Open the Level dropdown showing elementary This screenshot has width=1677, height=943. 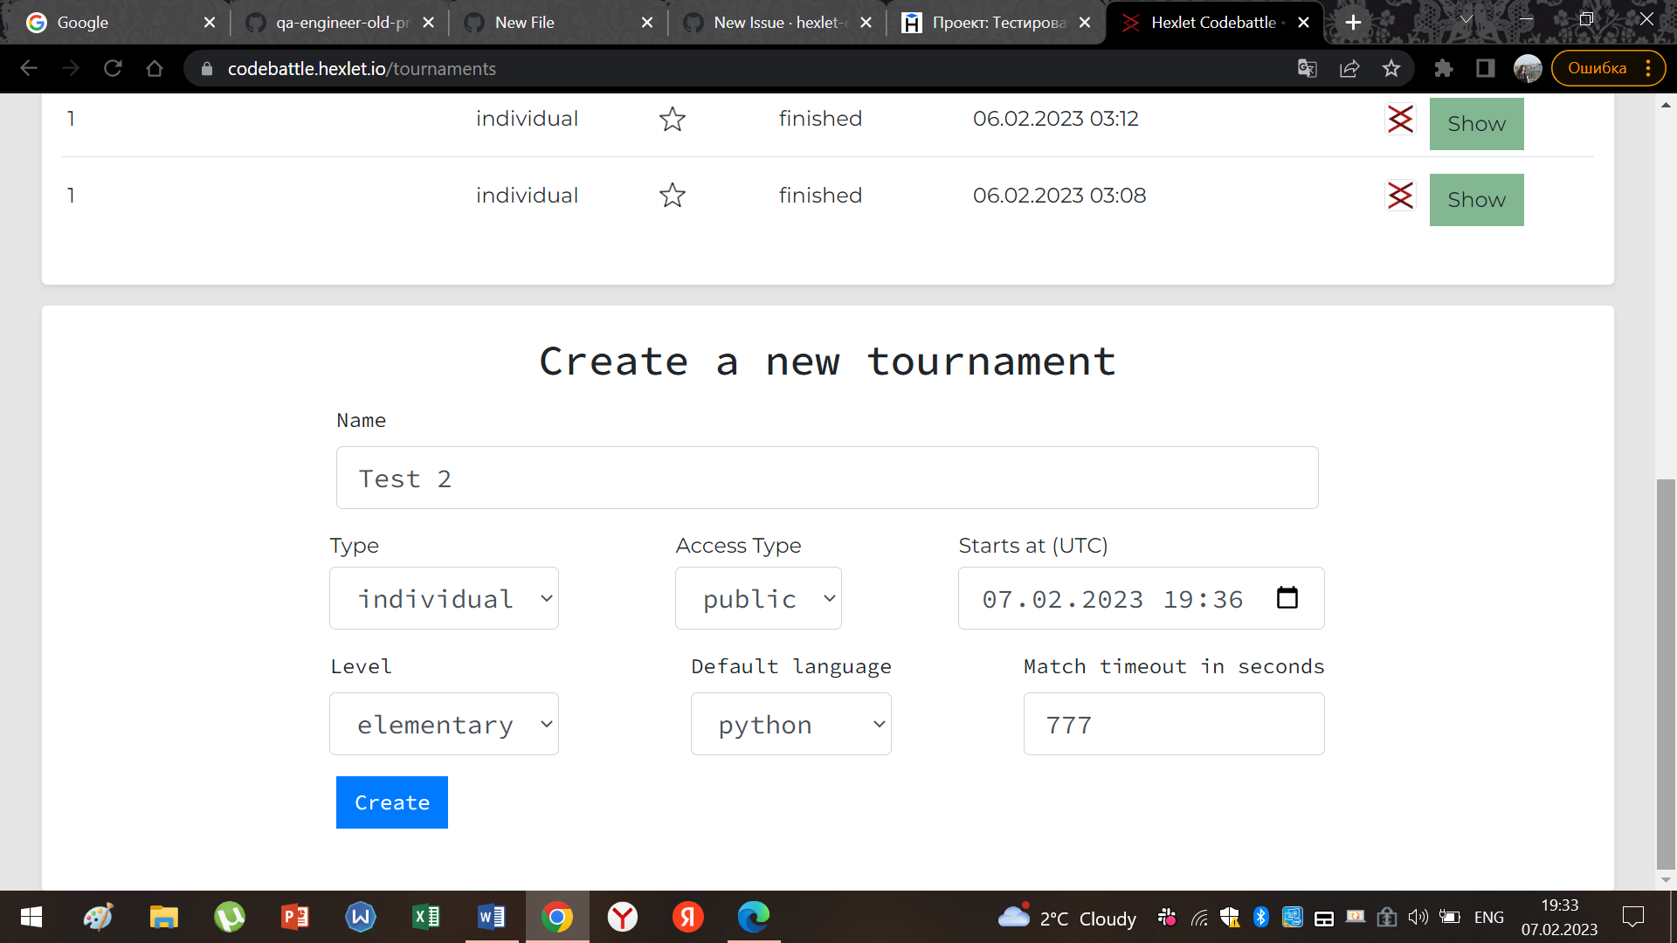click(x=444, y=724)
